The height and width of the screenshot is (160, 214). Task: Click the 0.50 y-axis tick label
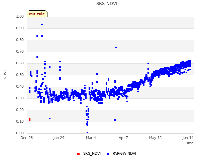click(x=20, y=75)
